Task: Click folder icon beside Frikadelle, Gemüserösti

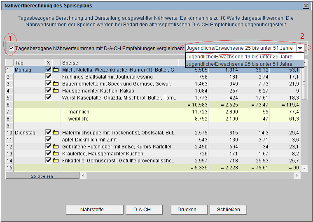Action: click(x=56, y=161)
